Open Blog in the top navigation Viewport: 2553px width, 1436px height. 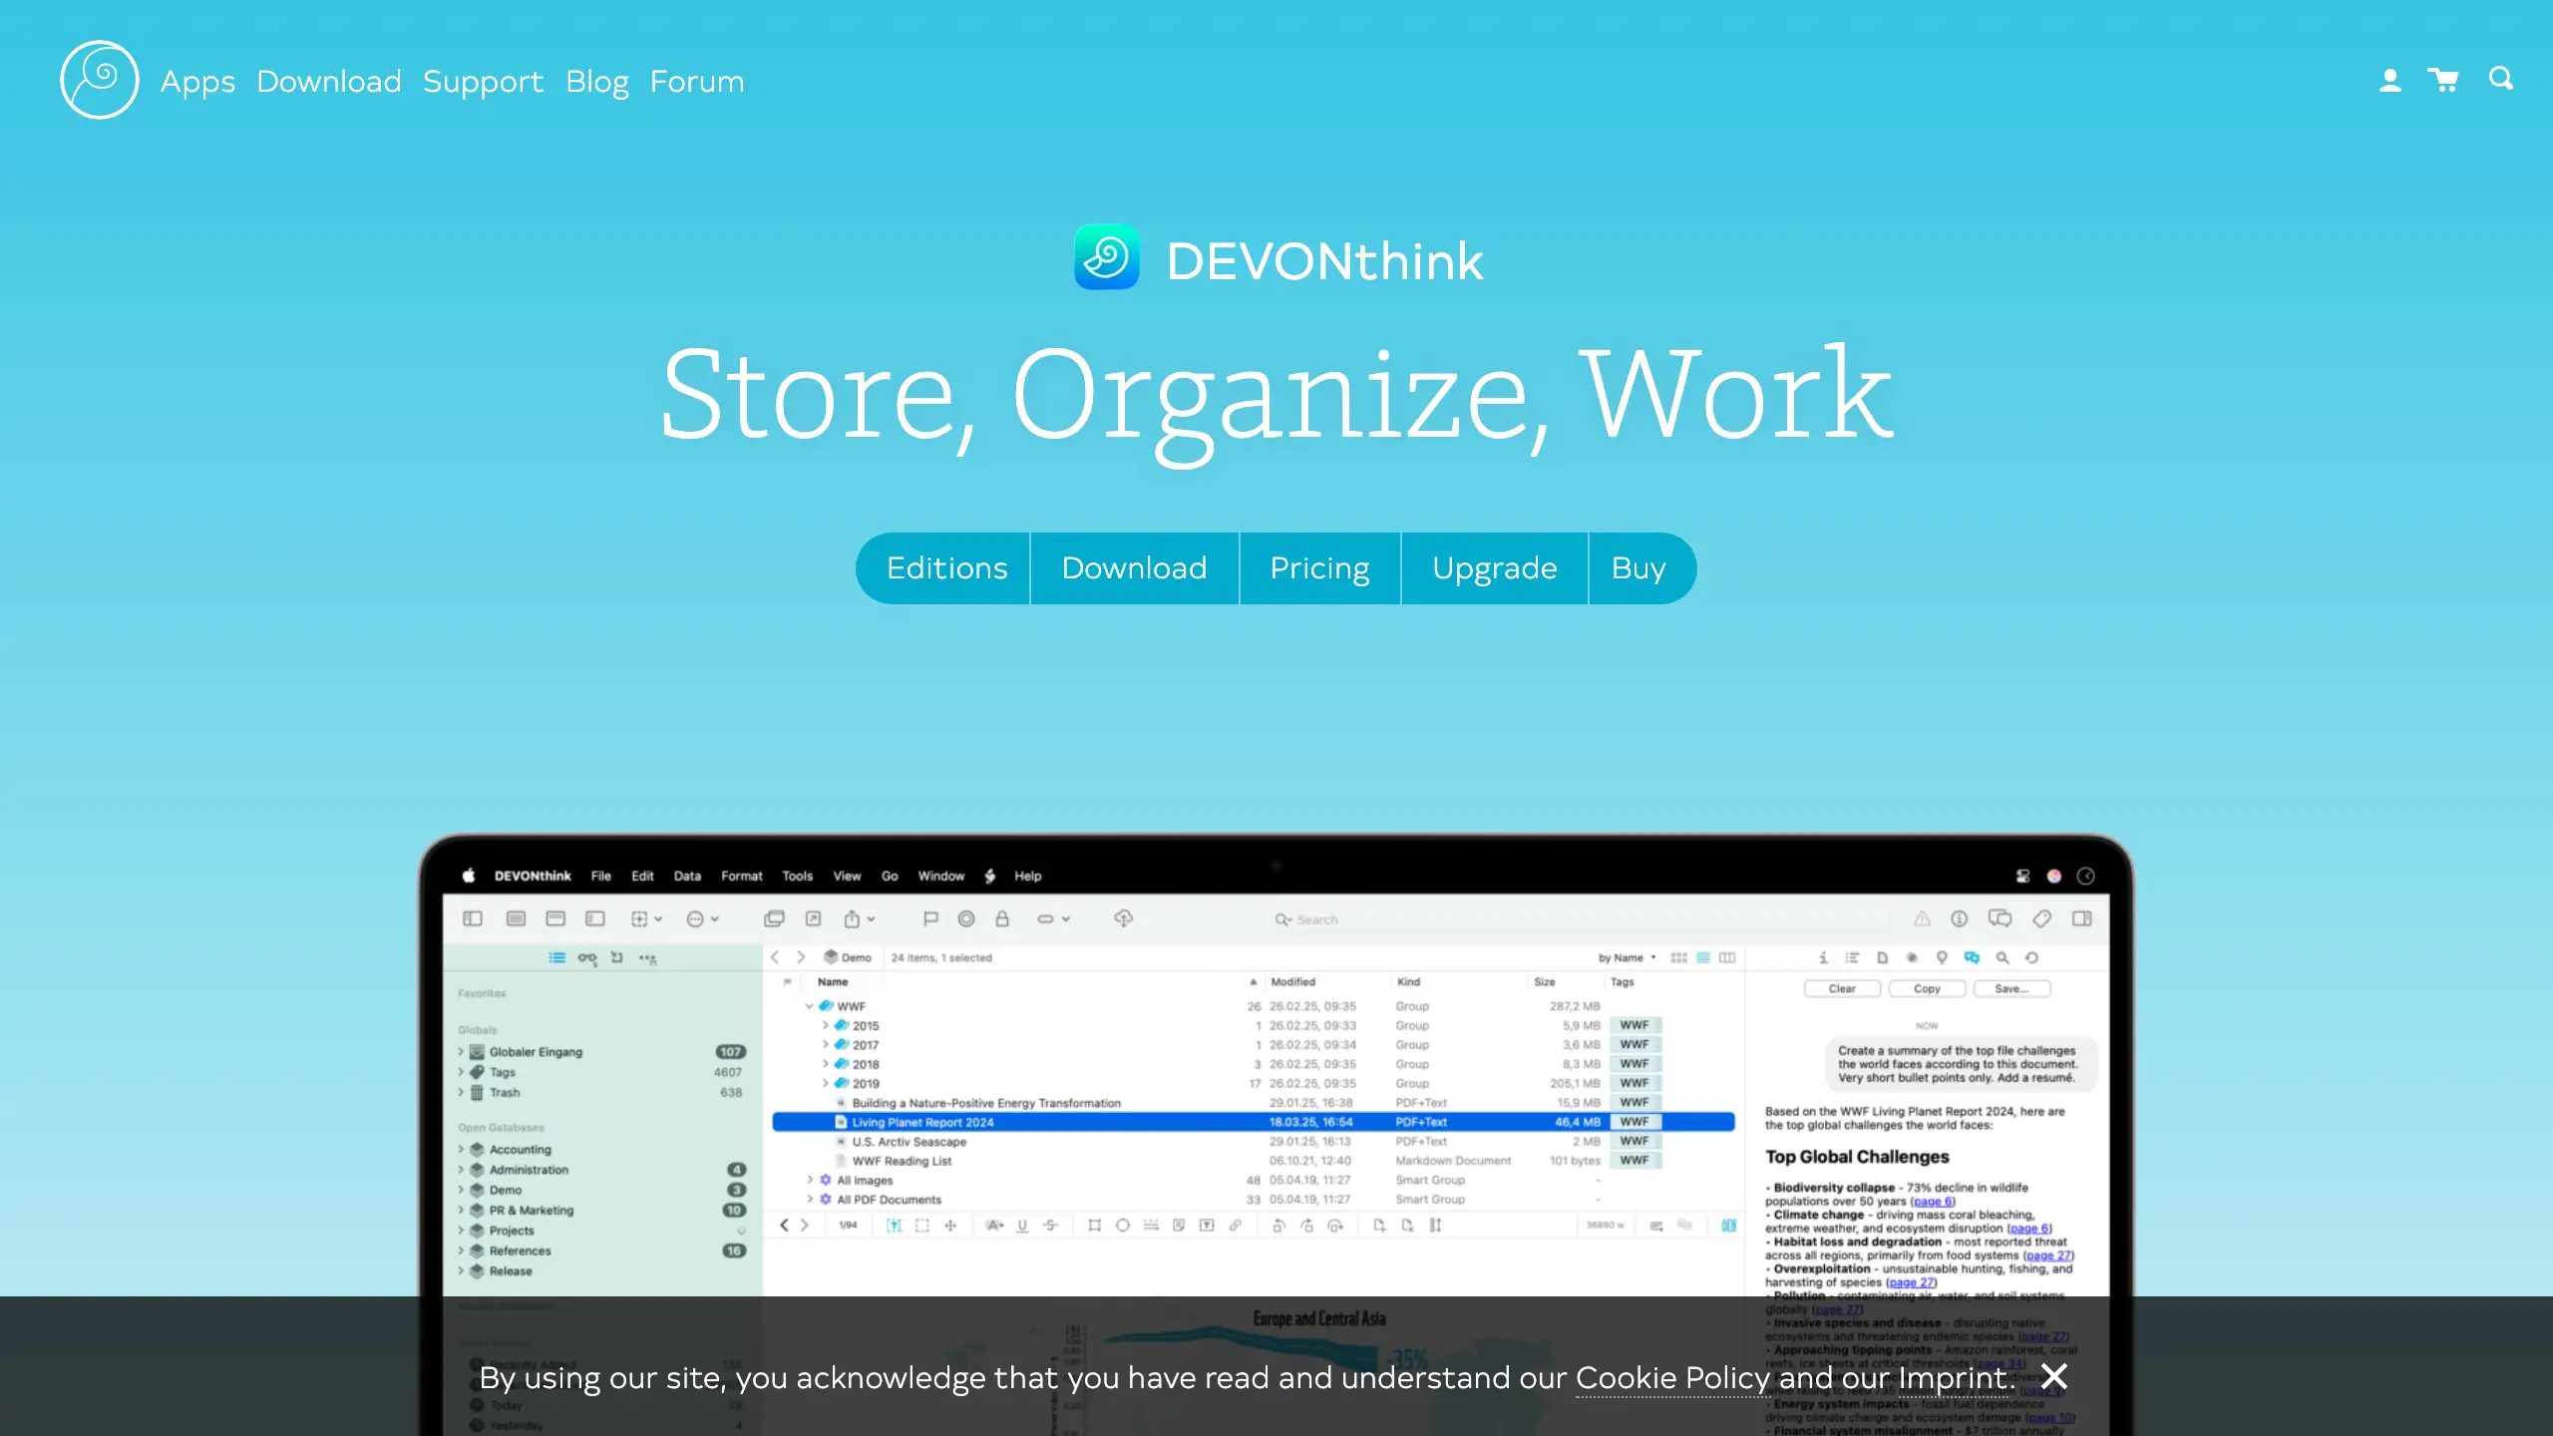[x=596, y=82]
